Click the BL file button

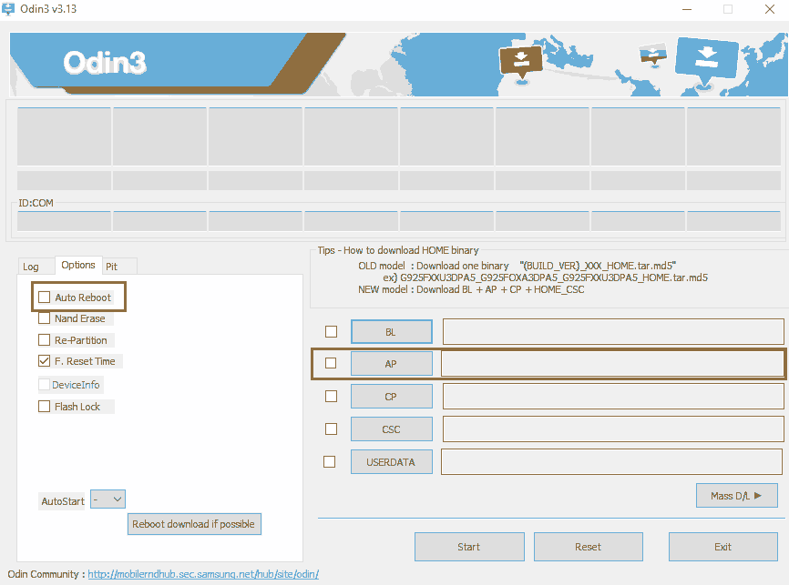click(392, 332)
